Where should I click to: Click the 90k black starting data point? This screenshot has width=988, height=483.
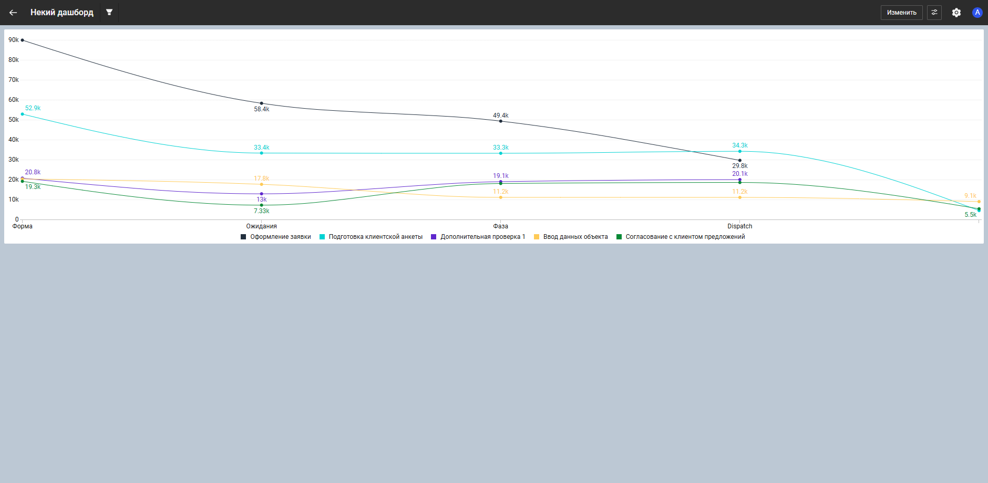[x=23, y=40]
